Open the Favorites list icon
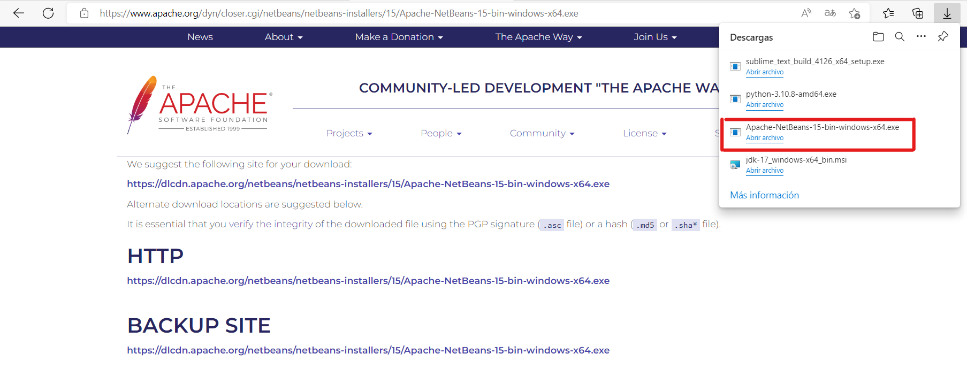 888,13
